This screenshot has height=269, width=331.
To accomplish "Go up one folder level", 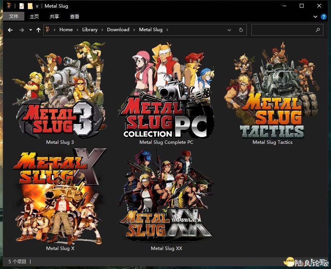I will tap(38, 30).
